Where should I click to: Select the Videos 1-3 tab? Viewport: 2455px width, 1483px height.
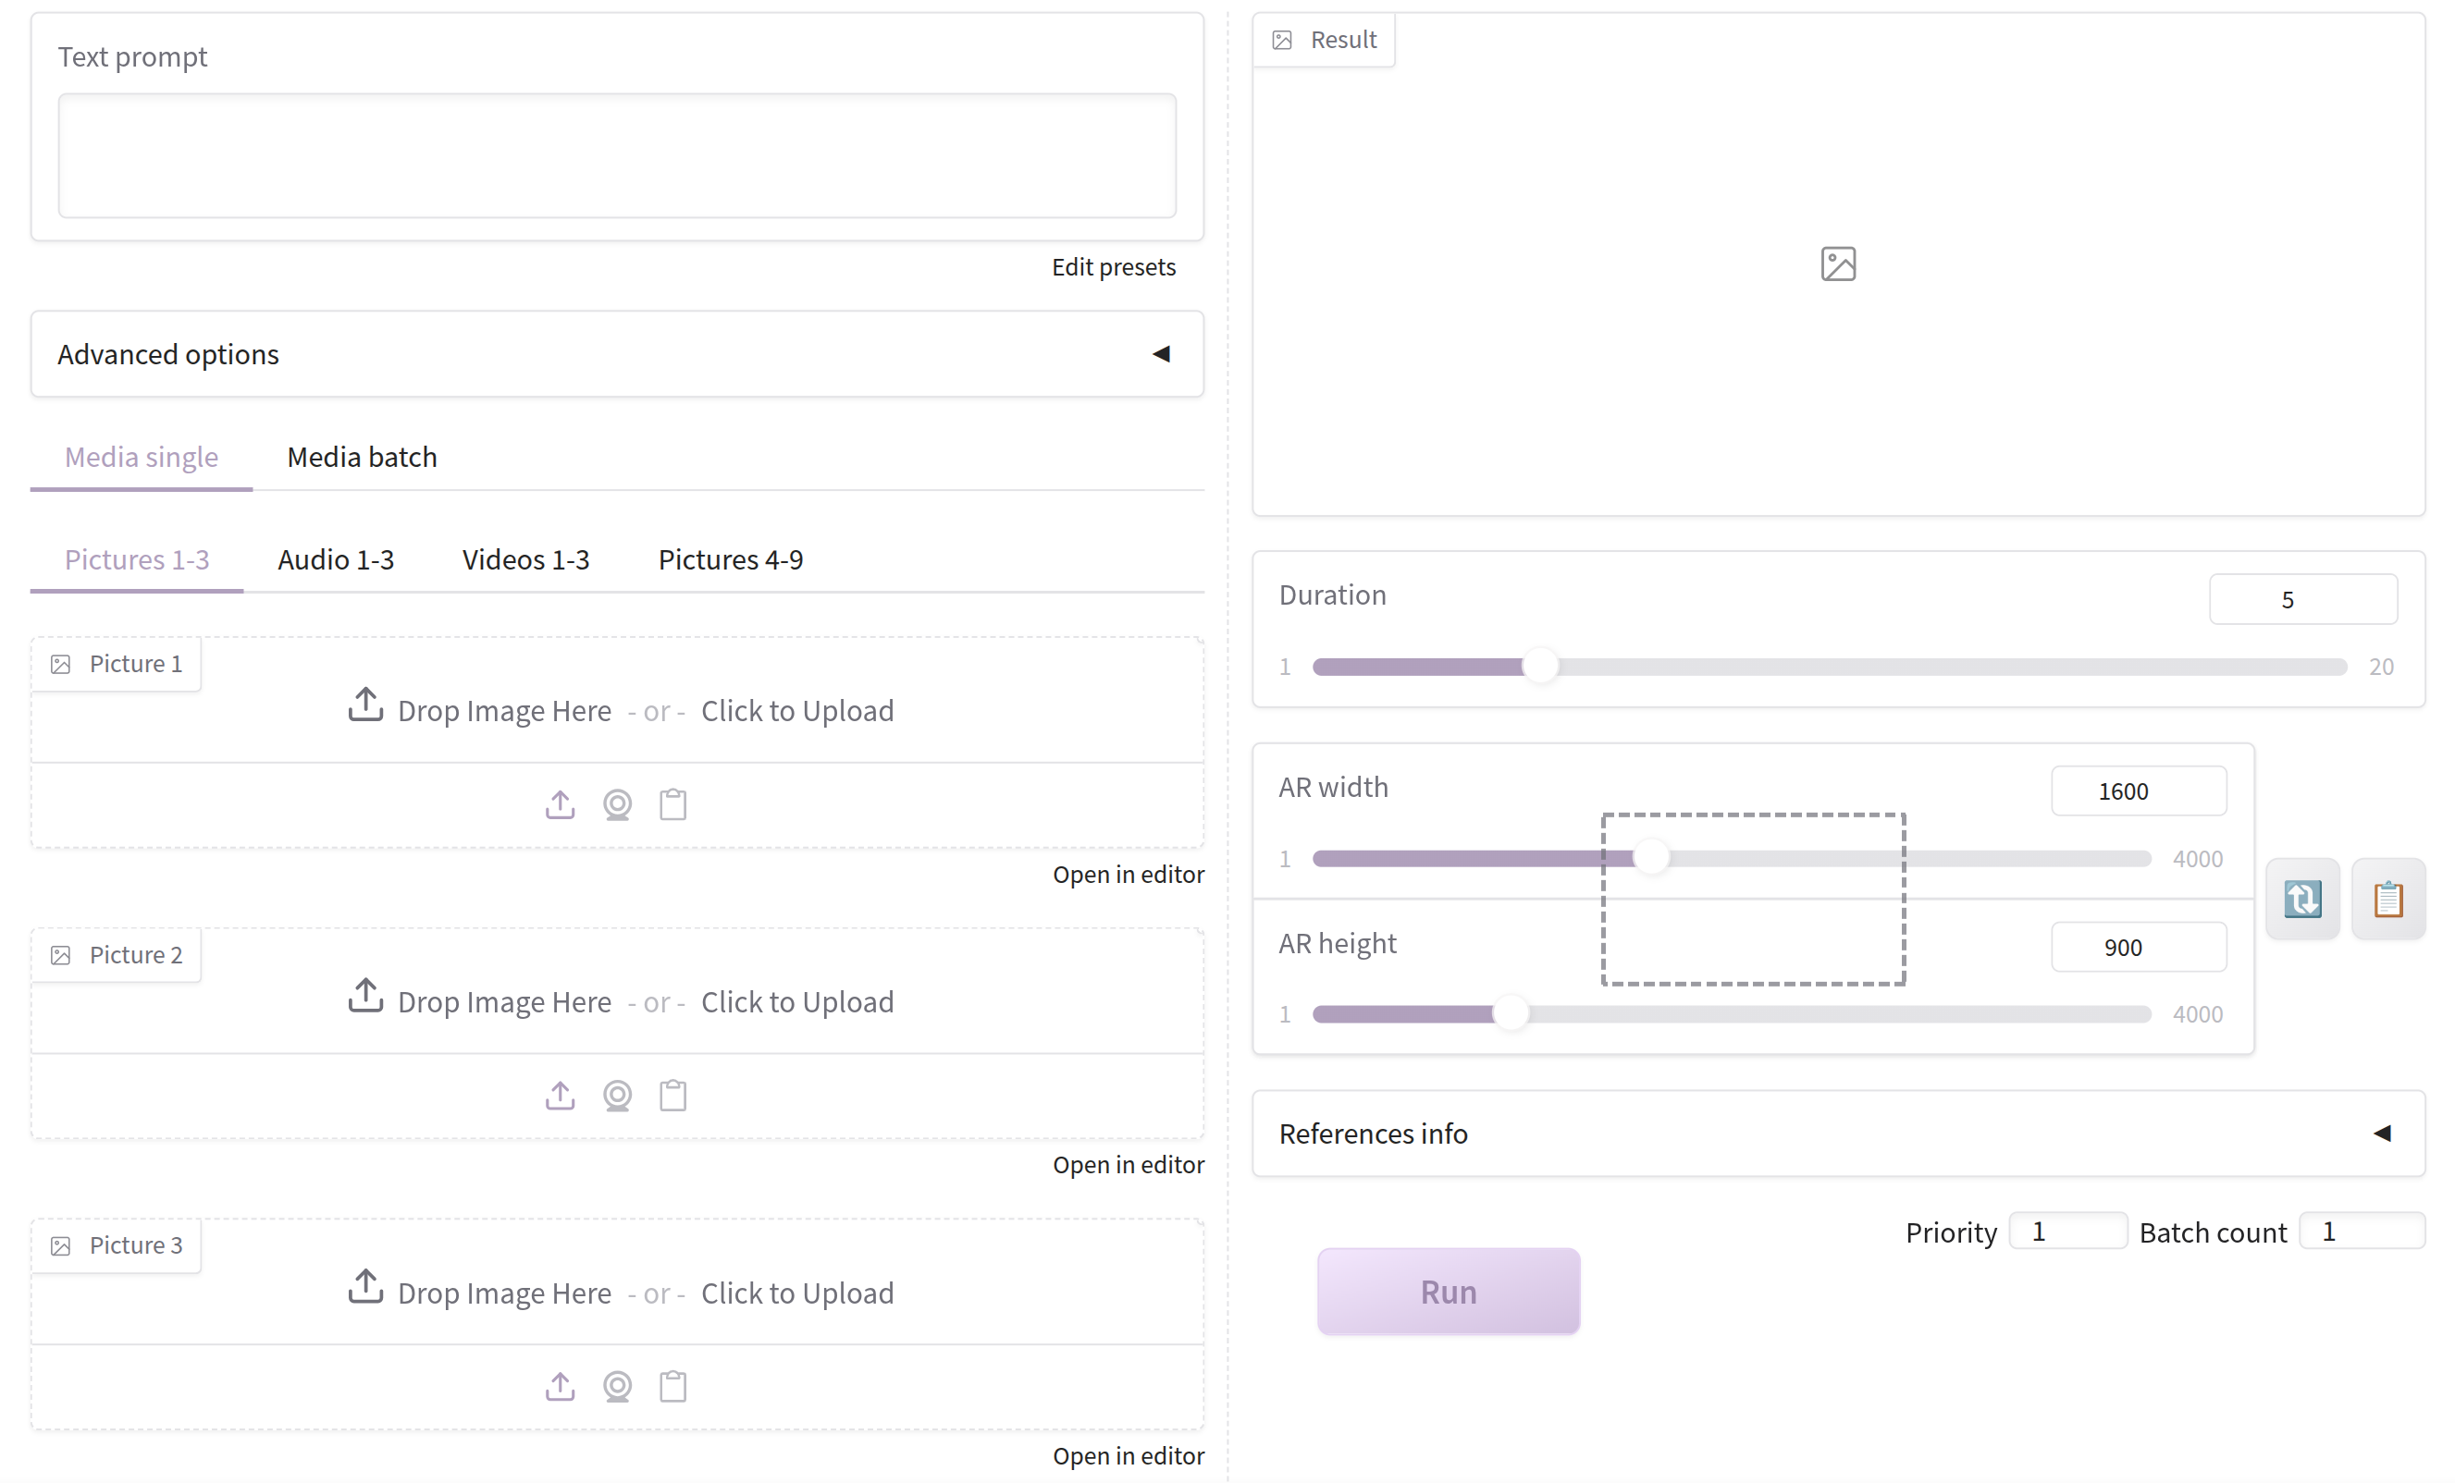click(525, 558)
